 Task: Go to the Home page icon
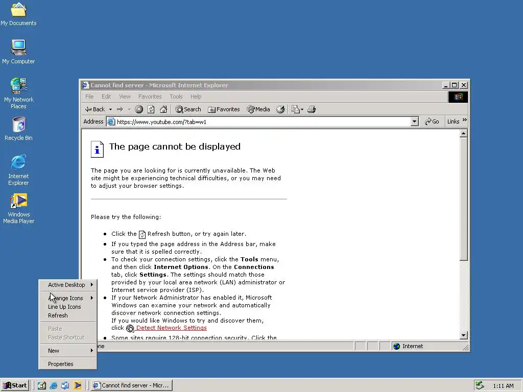pyautogui.click(x=163, y=109)
